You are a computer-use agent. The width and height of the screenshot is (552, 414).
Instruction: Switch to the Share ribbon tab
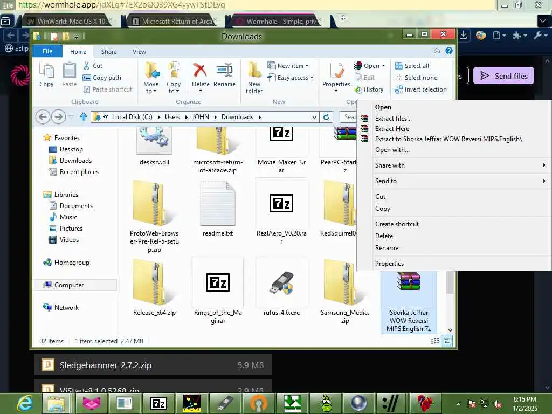click(x=109, y=52)
